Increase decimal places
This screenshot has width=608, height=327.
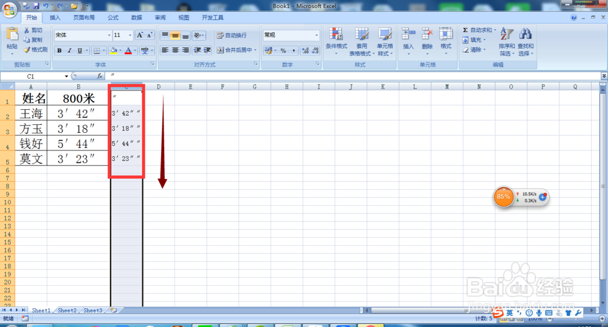point(305,50)
